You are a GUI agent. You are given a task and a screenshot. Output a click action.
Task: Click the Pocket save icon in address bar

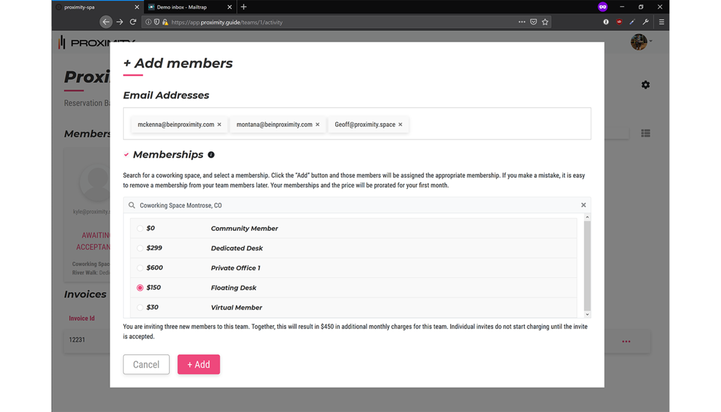tap(534, 22)
